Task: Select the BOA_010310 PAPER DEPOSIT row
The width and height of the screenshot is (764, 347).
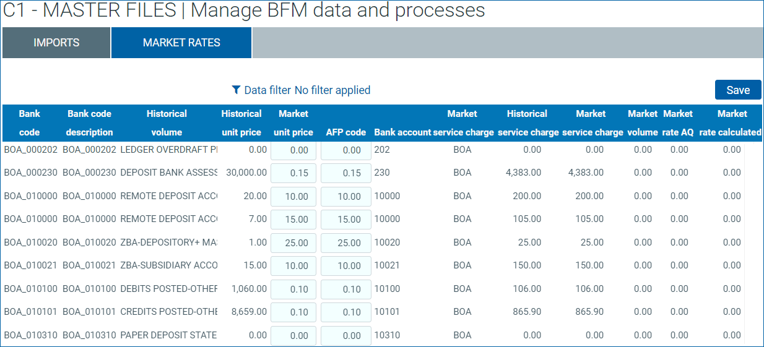Action: click(x=373, y=335)
